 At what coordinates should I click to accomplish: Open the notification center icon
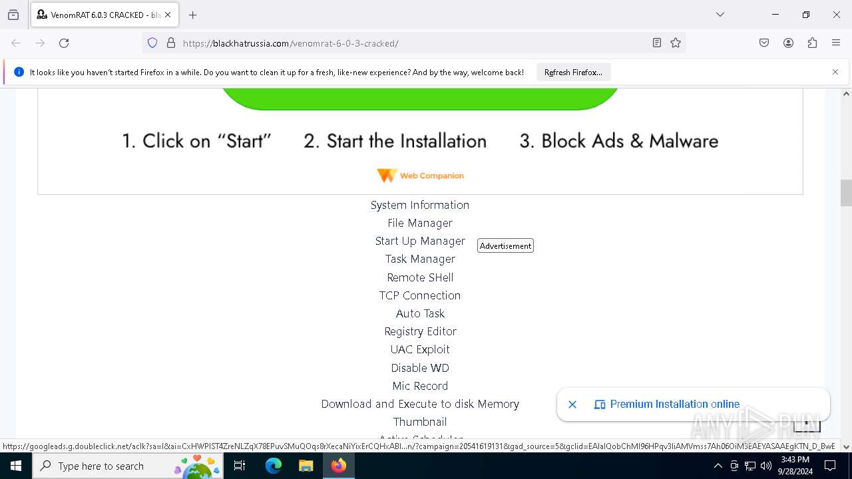pyautogui.click(x=830, y=466)
